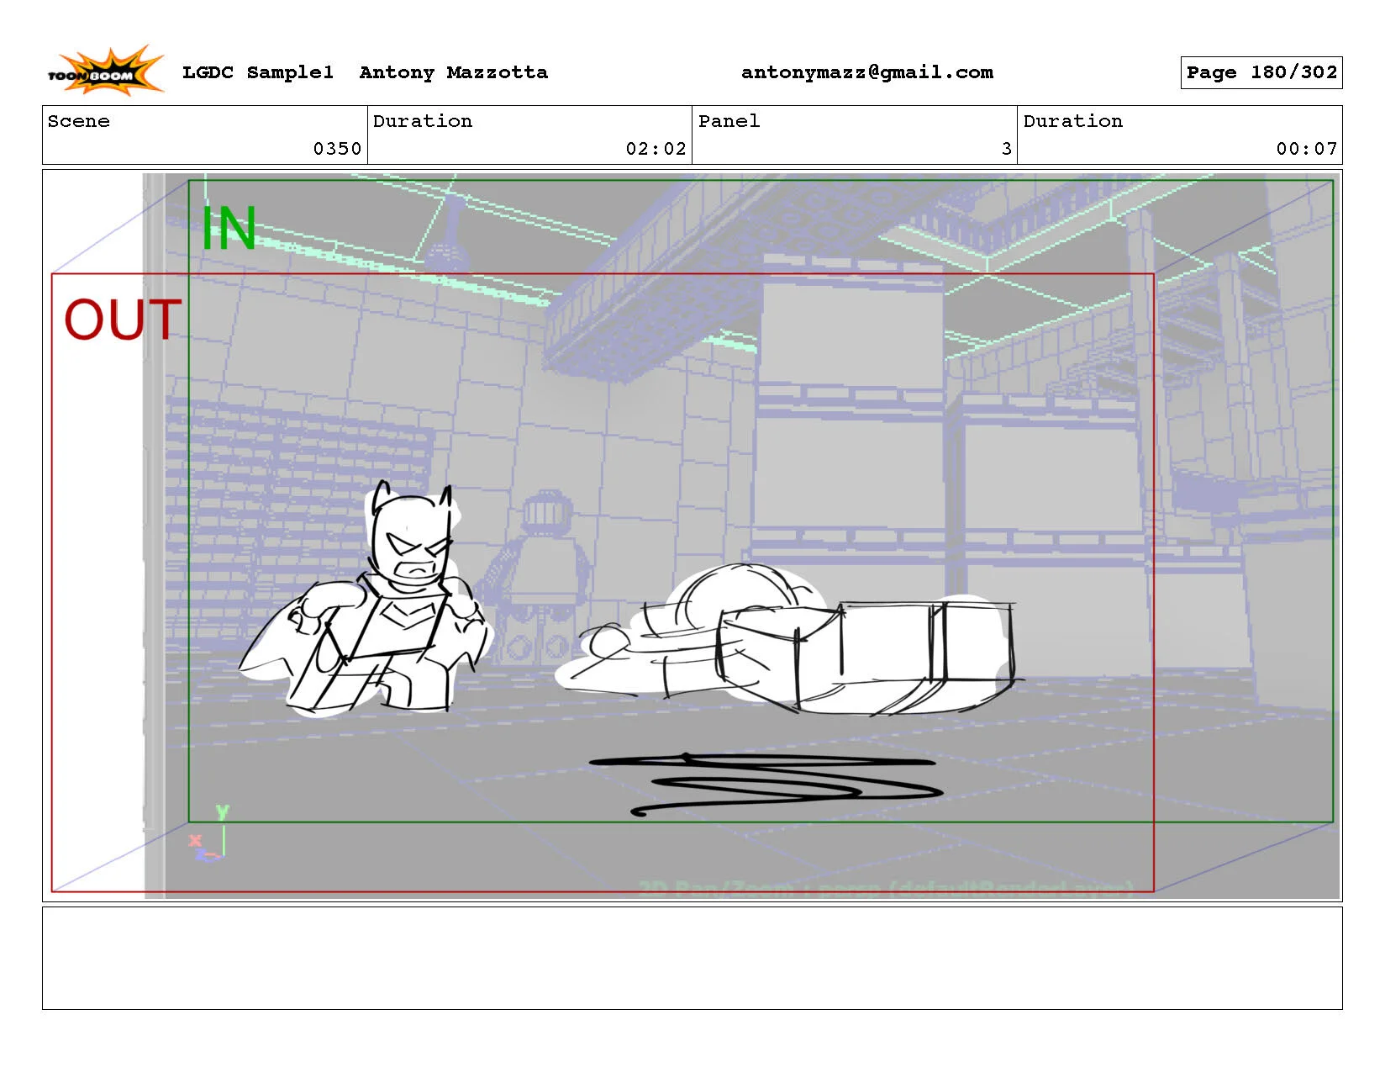Click the 'Panel' header label
Screen dimensions: 1385x1073
pyautogui.click(x=729, y=121)
